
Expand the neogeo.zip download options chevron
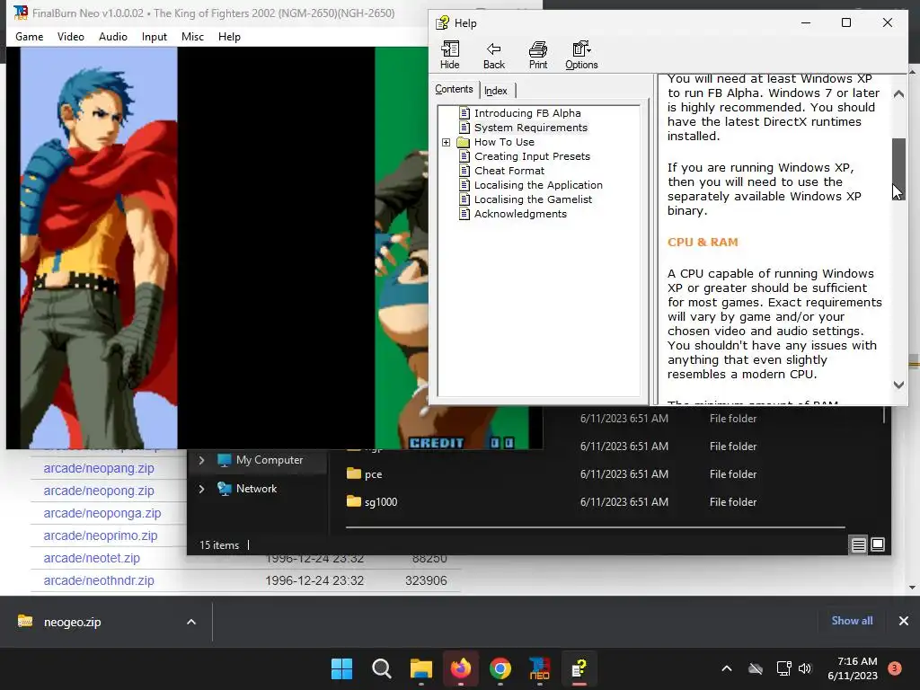pyautogui.click(x=191, y=622)
